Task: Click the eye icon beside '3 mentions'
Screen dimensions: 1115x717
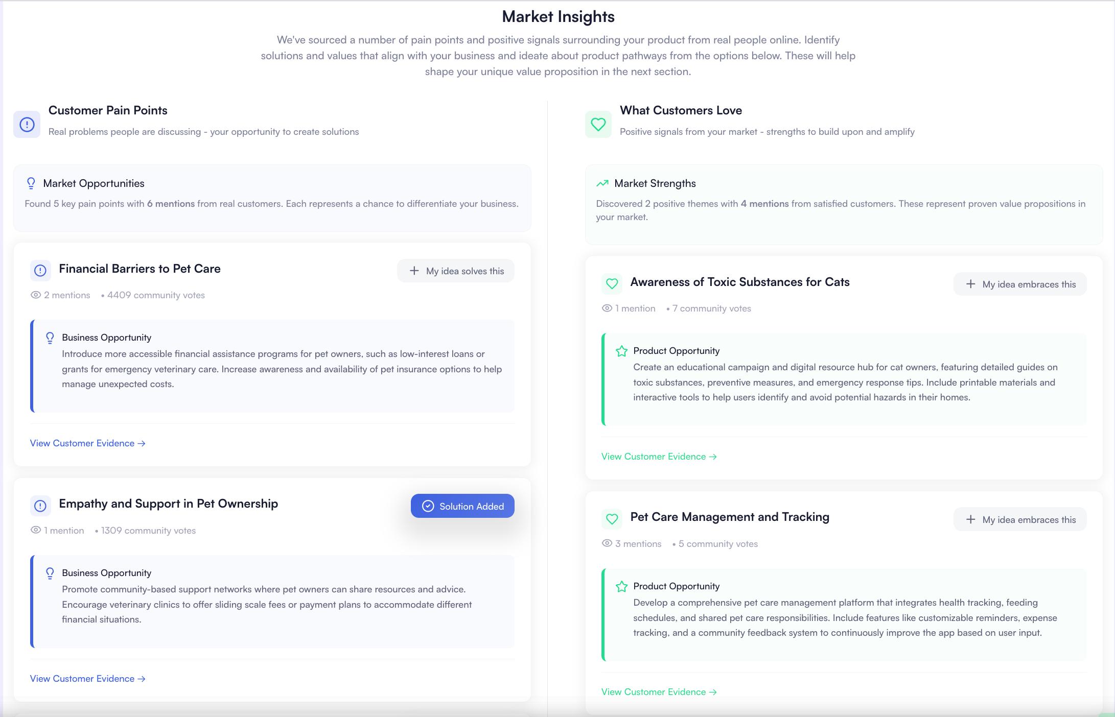Action: [x=607, y=543]
